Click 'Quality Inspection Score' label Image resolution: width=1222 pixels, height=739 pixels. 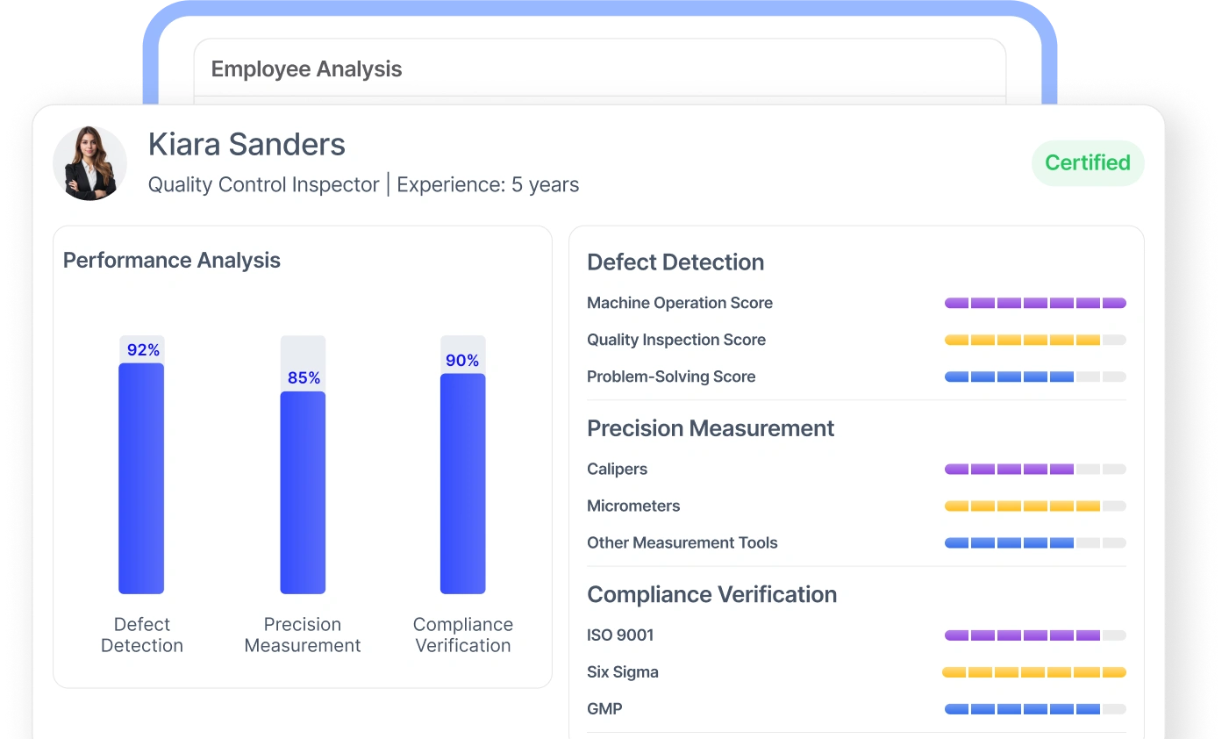pos(676,340)
